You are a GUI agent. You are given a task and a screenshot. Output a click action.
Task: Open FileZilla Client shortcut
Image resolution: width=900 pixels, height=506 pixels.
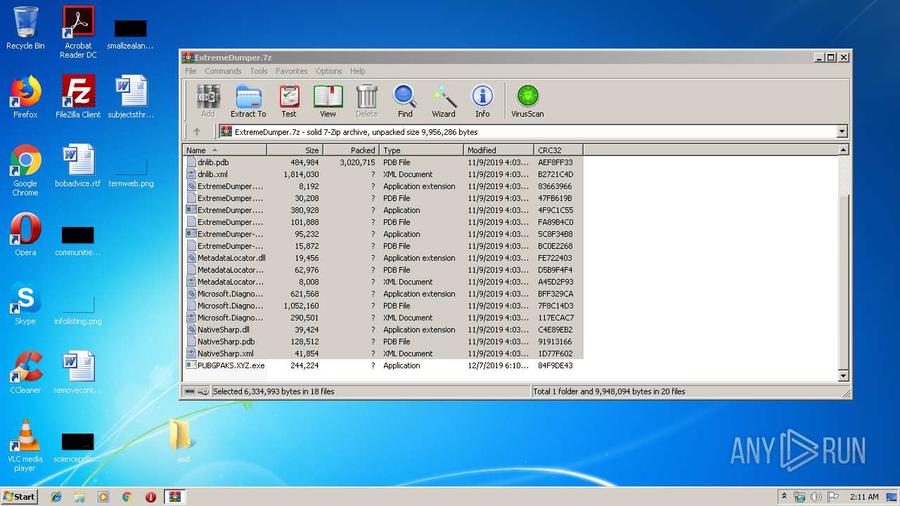click(x=78, y=97)
